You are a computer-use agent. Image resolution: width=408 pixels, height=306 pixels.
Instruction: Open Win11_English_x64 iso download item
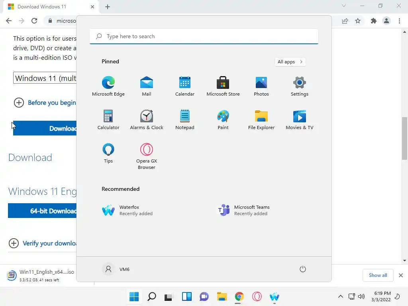(40, 275)
